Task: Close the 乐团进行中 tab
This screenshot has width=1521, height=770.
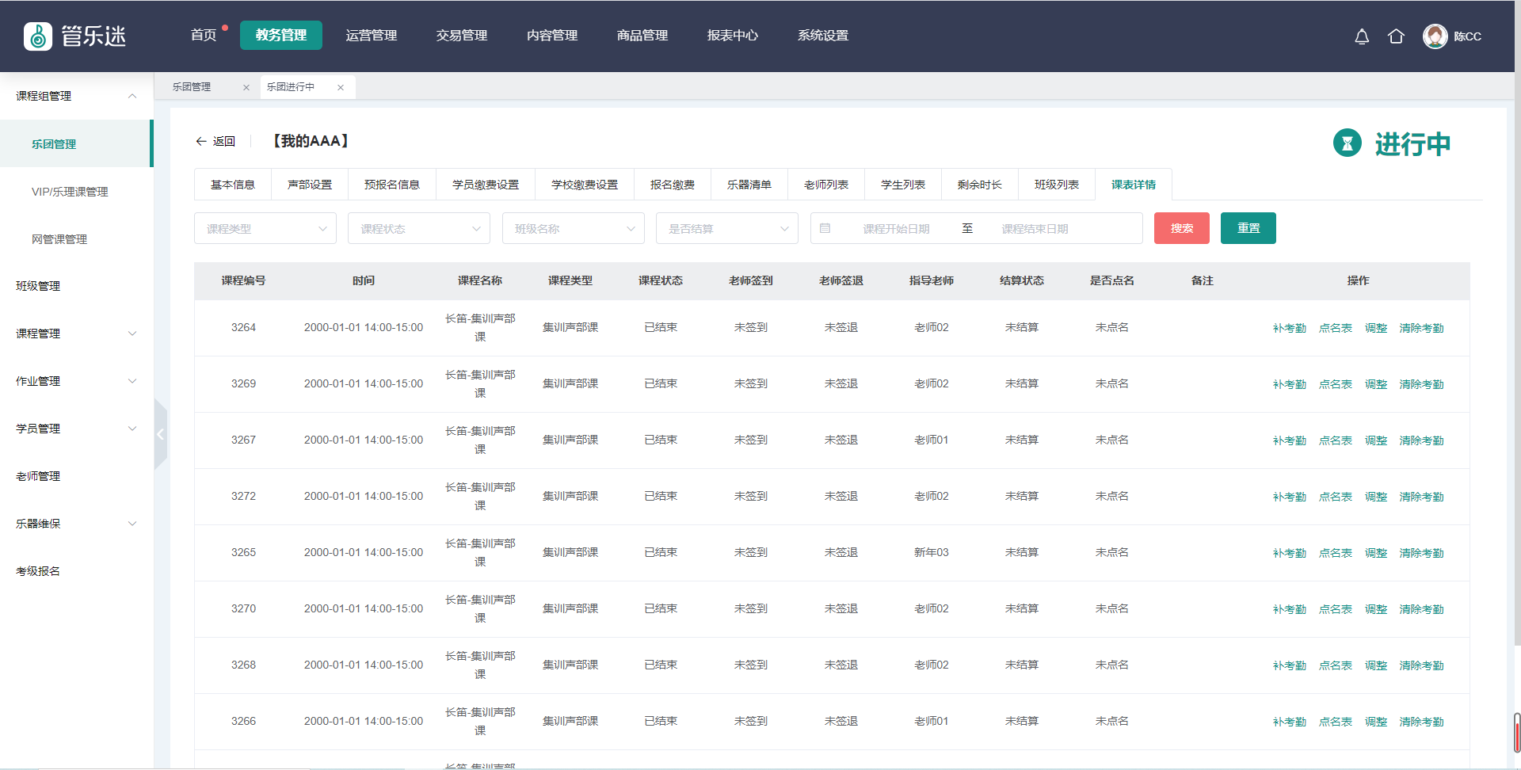Action: point(341,87)
